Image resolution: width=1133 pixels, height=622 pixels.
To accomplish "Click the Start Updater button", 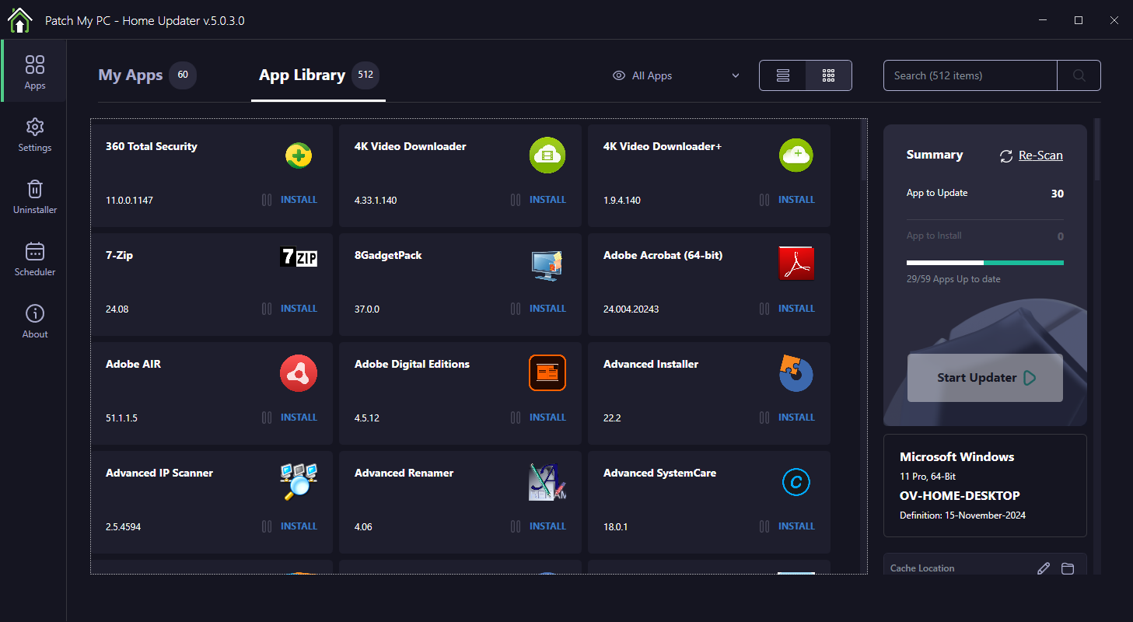I will (x=985, y=378).
